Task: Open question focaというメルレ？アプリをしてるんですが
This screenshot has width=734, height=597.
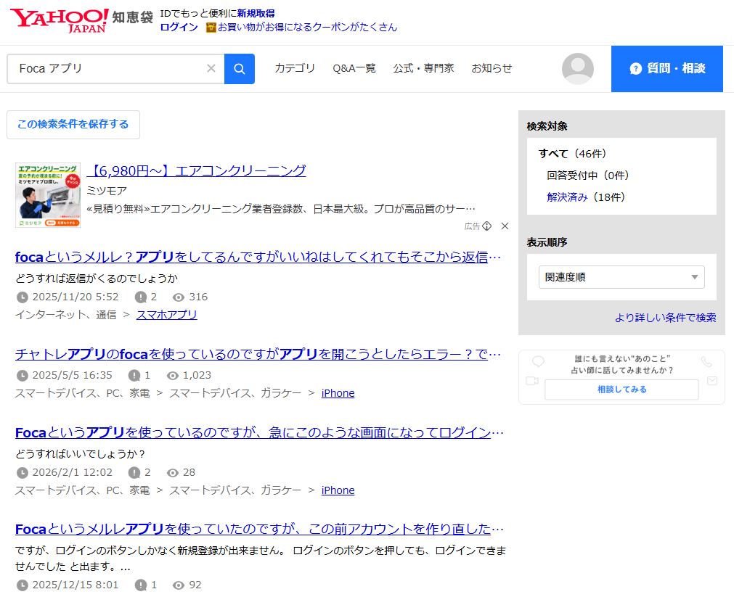Action: pos(258,257)
